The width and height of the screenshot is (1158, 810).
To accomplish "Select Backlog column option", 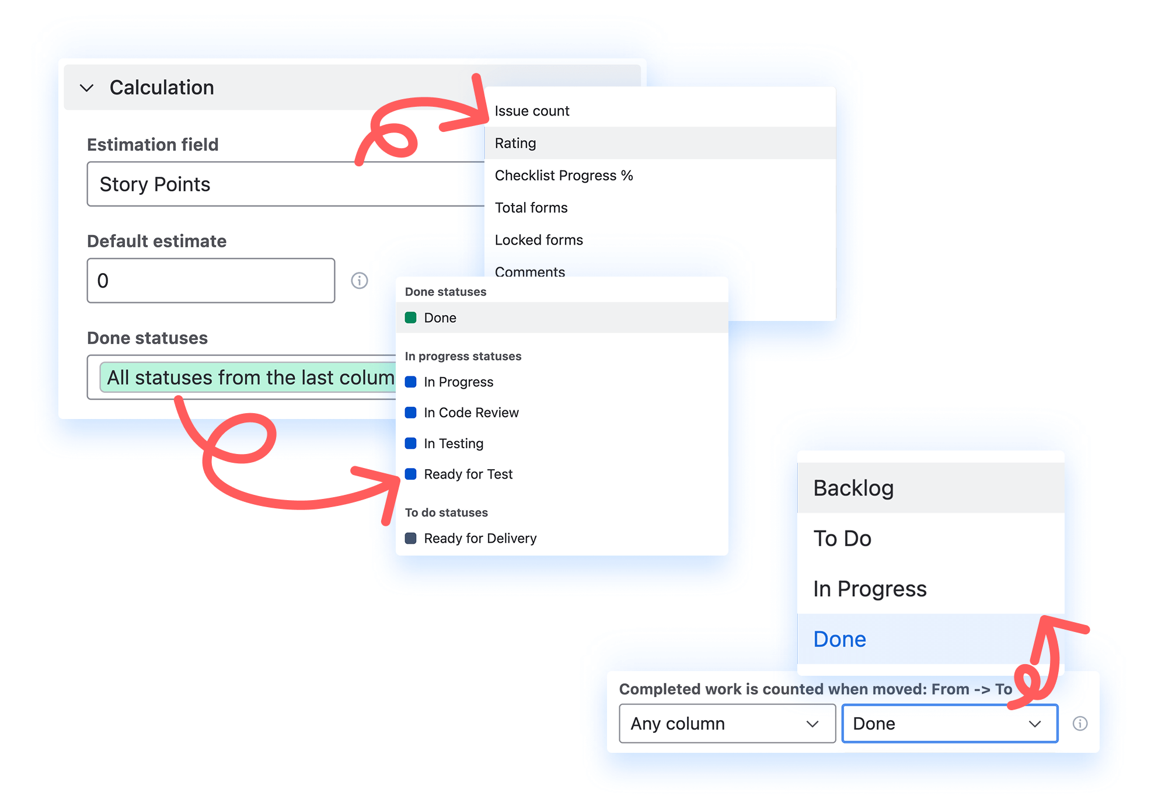I will 853,488.
